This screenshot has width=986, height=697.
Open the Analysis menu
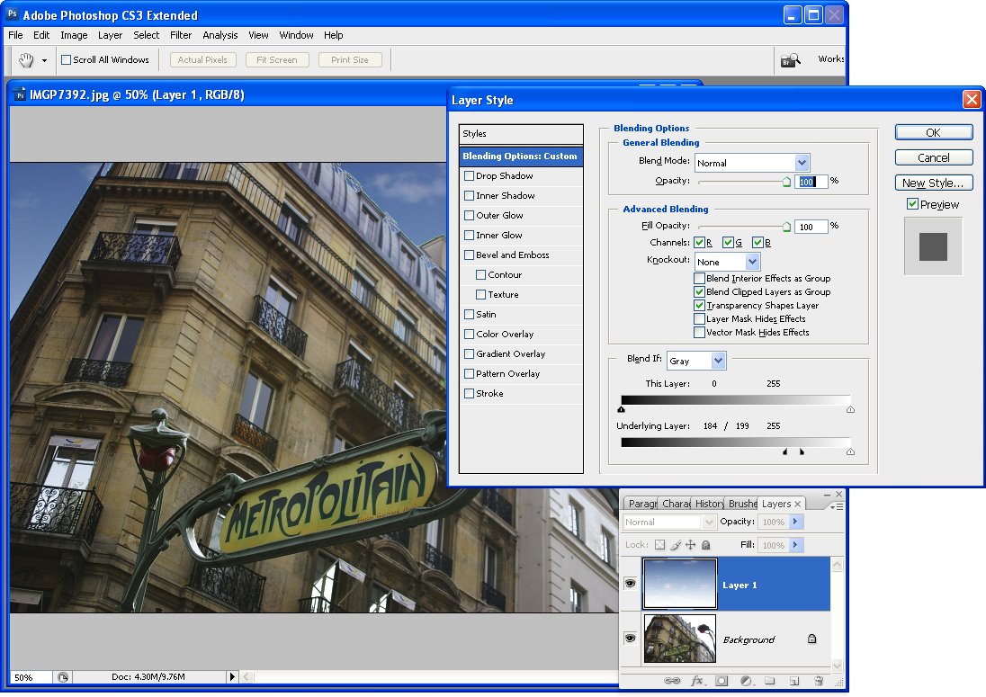point(220,35)
